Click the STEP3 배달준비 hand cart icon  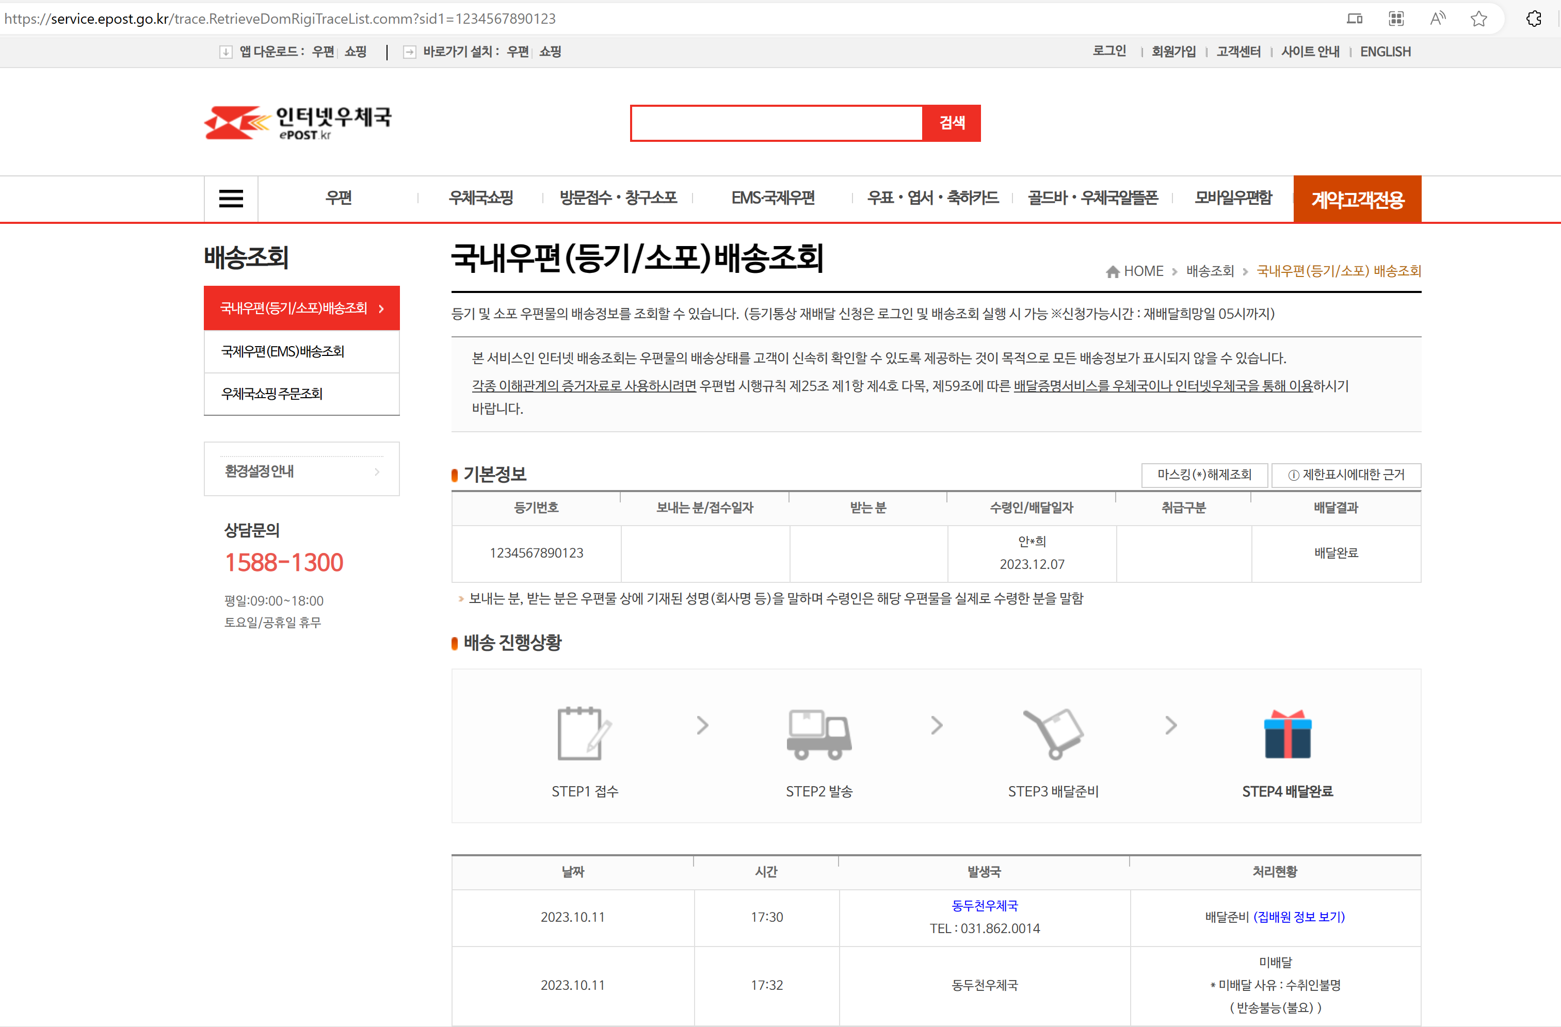1053,734
